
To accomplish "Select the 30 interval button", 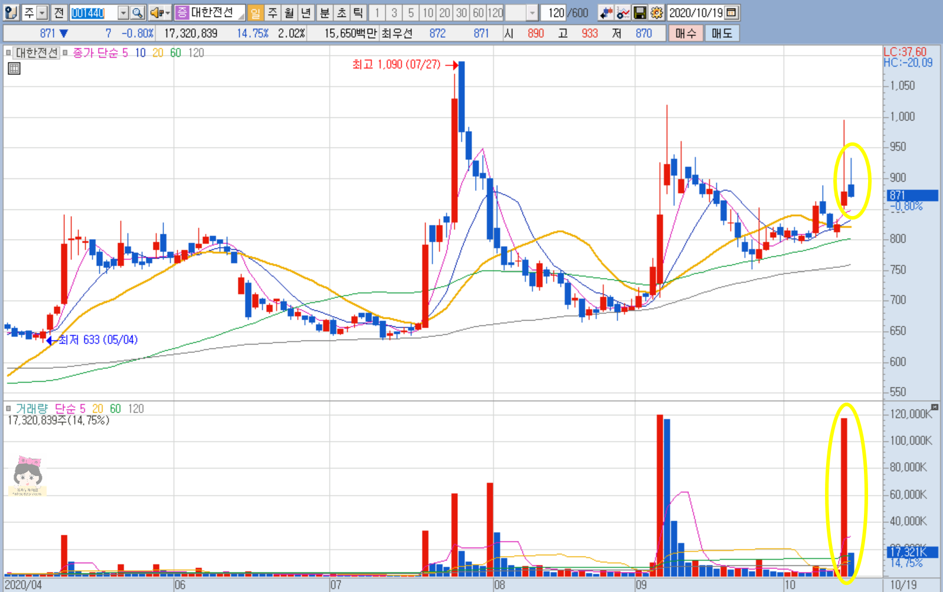I will (x=461, y=12).
